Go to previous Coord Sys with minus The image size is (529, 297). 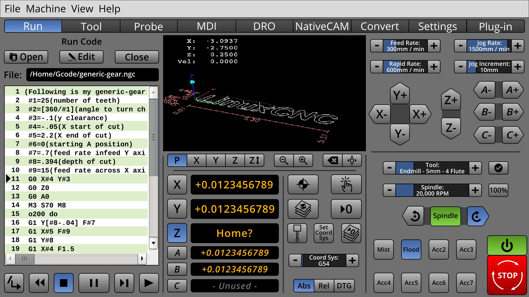click(295, 260)
